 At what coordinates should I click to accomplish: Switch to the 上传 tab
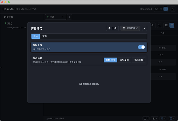[x=36, y=36]
